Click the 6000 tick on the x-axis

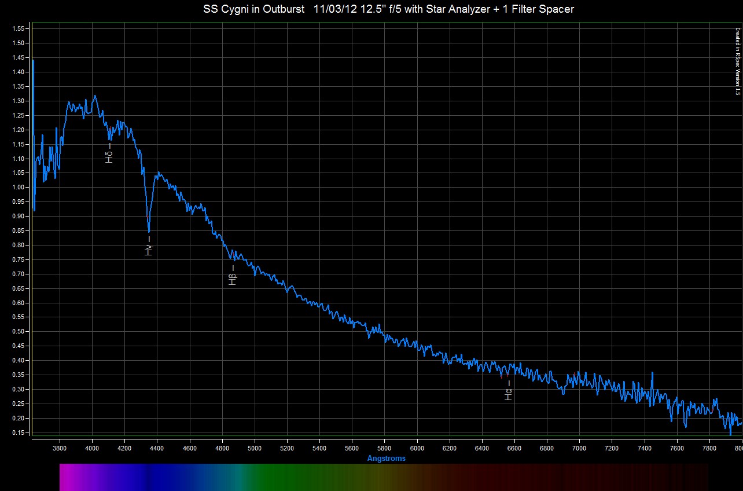(417, 448)
